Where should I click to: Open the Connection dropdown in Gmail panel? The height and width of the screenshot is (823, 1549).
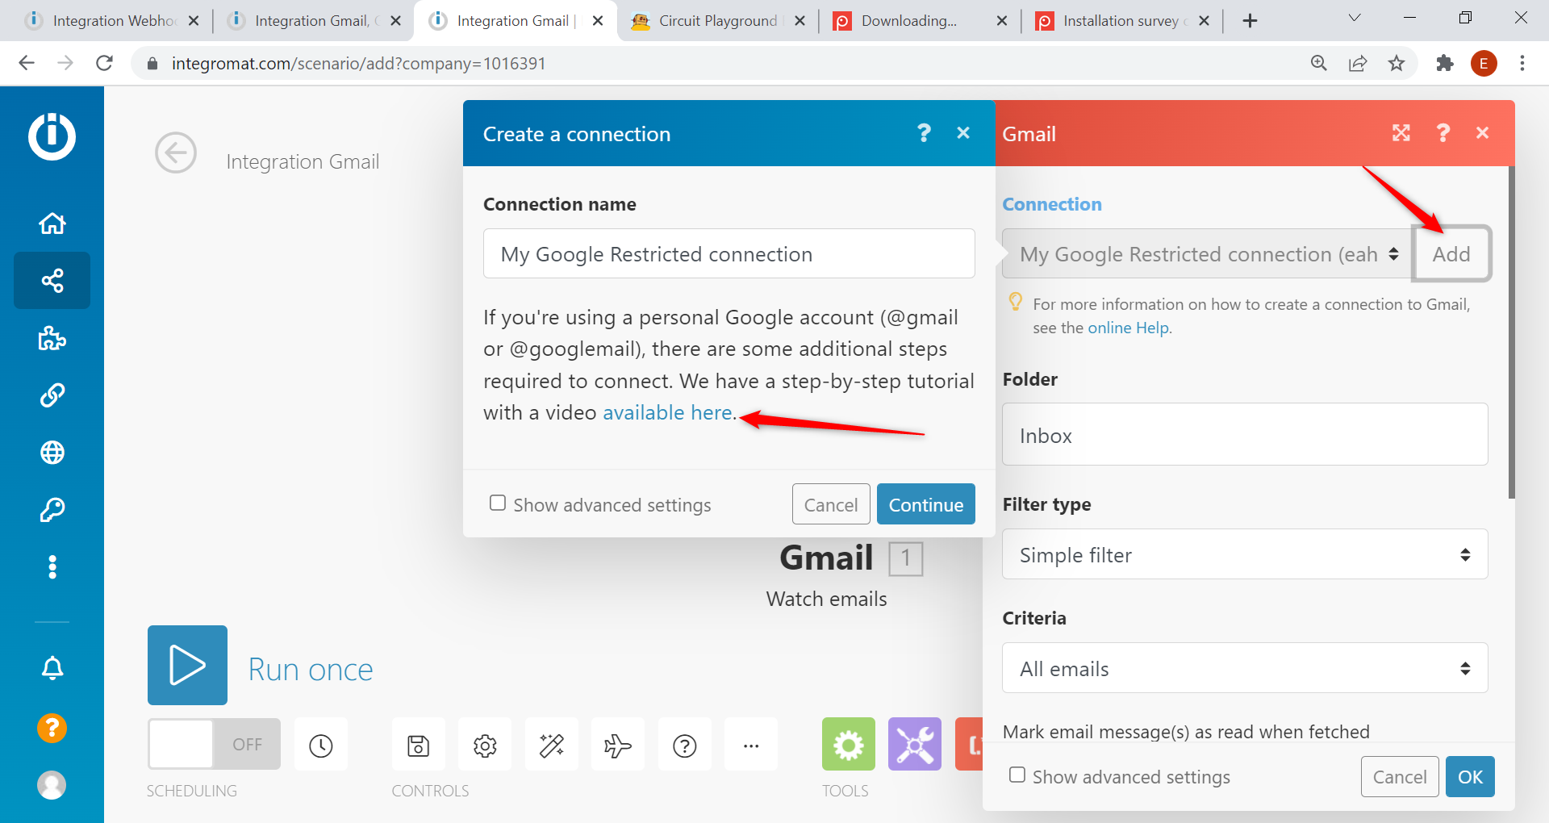[1207, 253]
